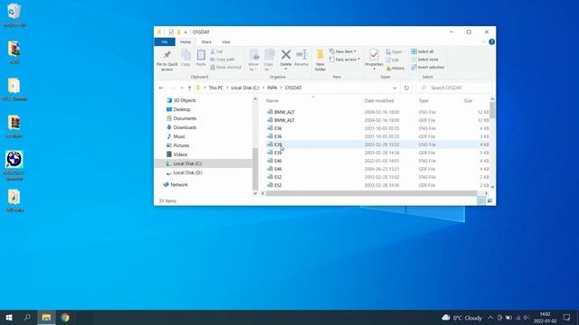
Task: Open Easy access dropdown
Action: pos(345,60)
